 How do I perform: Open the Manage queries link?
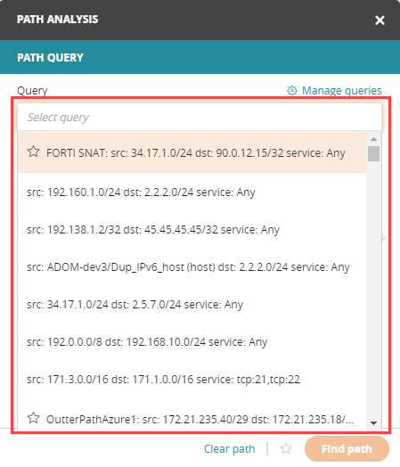pyautogui.click(x=342, y=91)
